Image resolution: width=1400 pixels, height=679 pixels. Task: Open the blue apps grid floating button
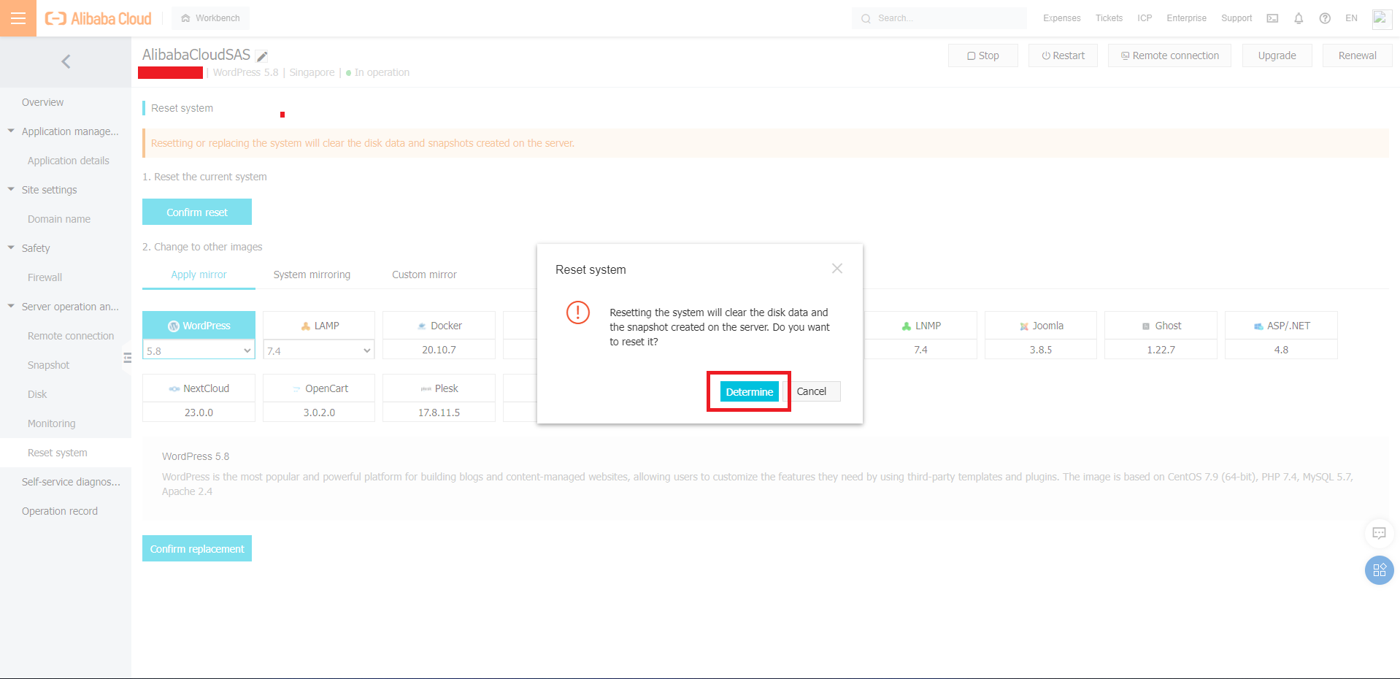point(1379,570)
